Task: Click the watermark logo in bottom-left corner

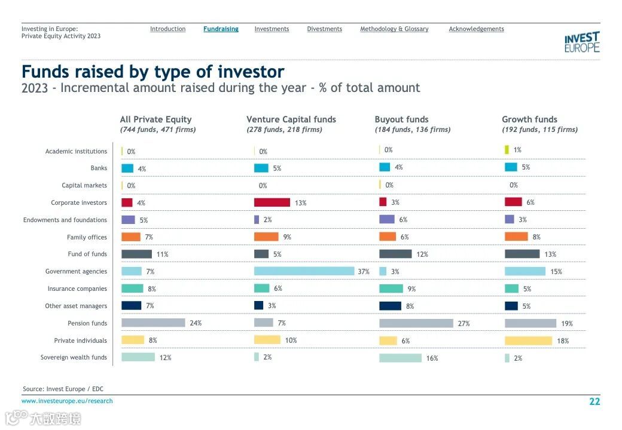Action: (x=42, y=418)
